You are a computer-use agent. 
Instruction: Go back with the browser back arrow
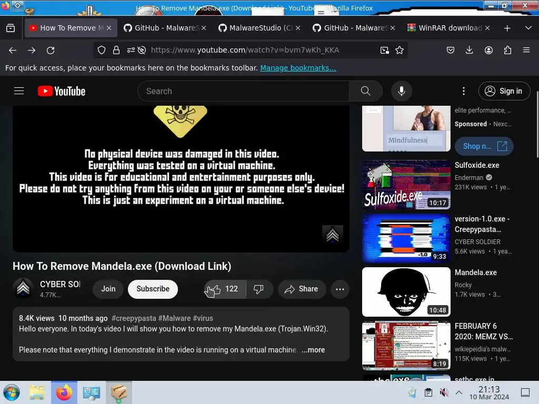click(x=13, y=50)
